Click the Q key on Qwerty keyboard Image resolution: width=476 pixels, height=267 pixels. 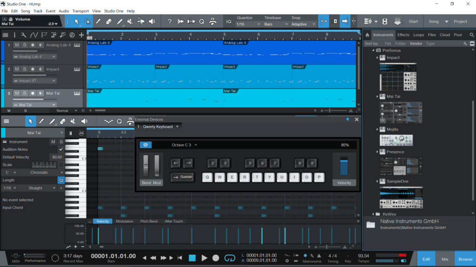tap(207, 177)
